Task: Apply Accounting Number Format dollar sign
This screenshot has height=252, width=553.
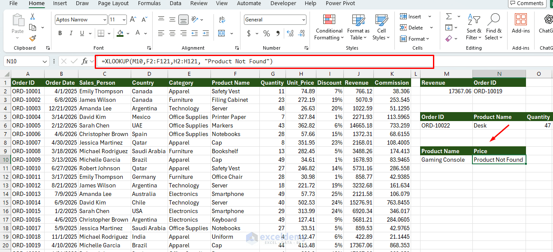Action: (x=249, y=33)
